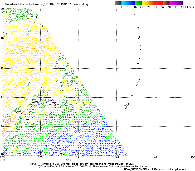Click the purple "7:46" time between 138 and 141
Viewport: 195px width, 171px height.
tap(69, 160)
